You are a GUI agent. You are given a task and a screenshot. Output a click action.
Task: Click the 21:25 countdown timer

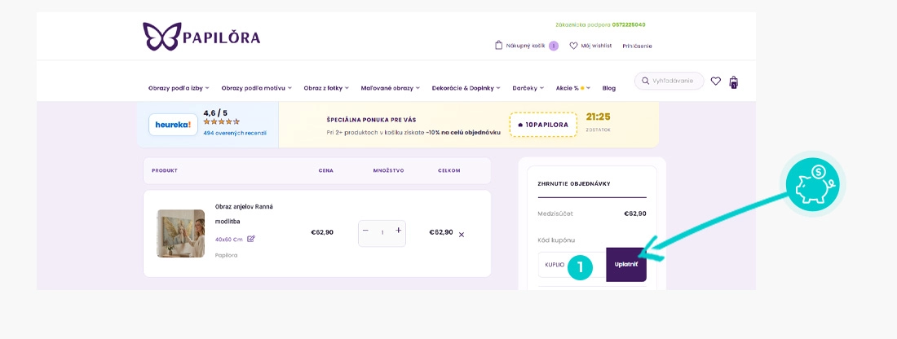[x=598, y=117]
